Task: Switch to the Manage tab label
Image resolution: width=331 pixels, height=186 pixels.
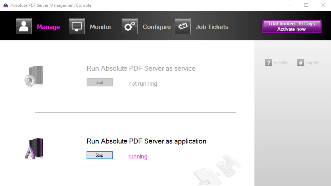Action: (49, 27)
